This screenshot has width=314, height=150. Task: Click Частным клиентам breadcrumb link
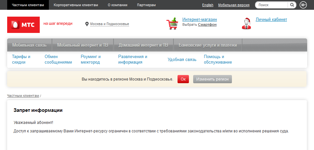[23, 96]
